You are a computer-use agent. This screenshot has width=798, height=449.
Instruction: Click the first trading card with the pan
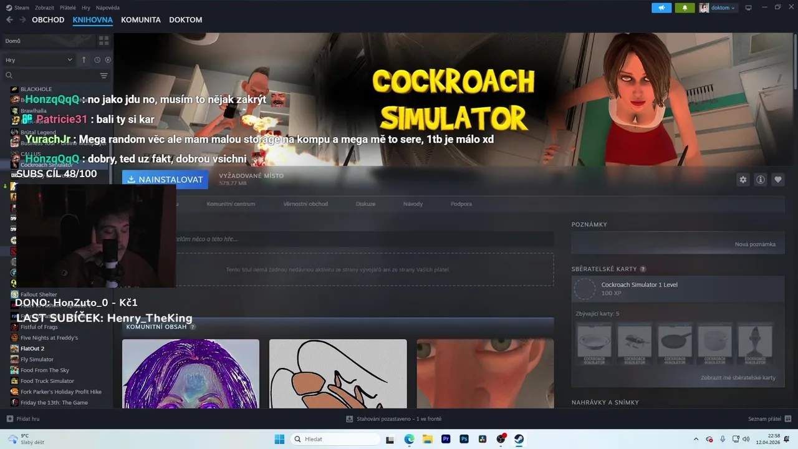pyautogui.click(x=594, y=344)
